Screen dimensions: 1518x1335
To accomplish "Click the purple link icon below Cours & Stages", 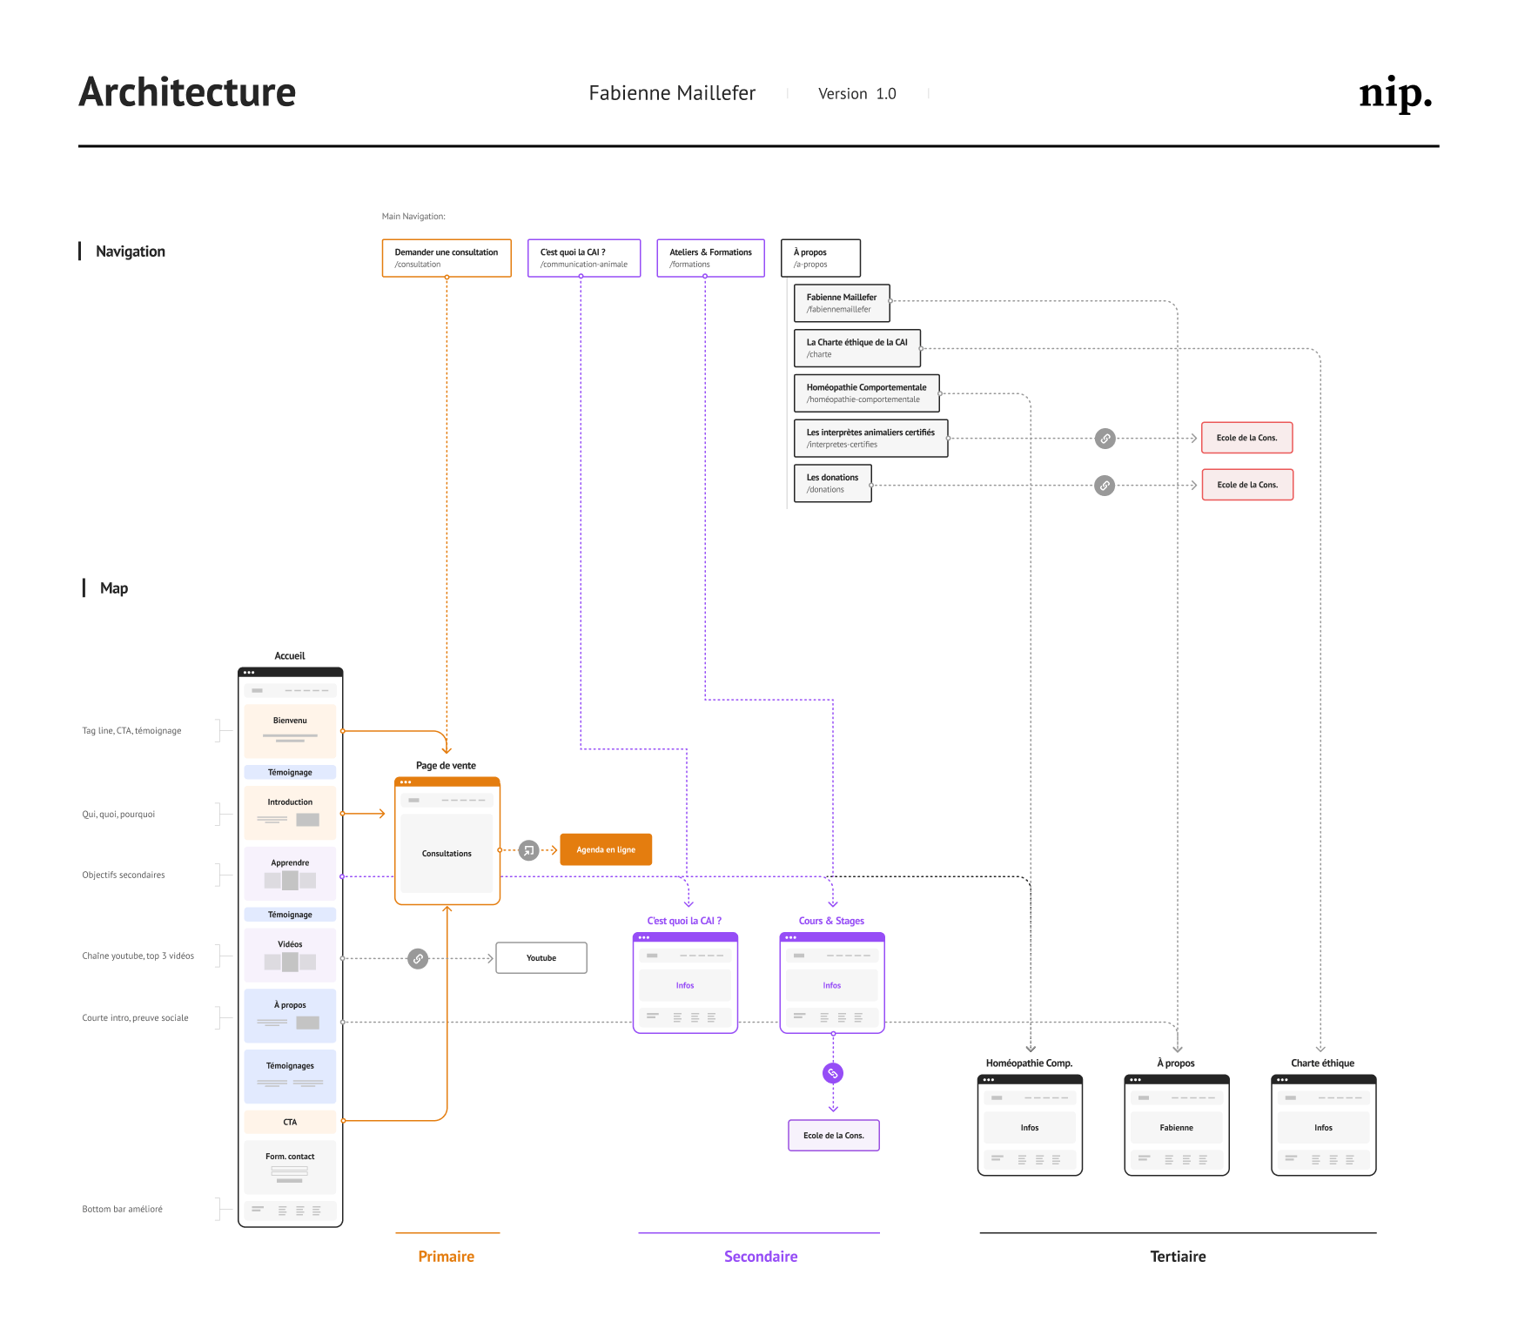I will [x=833, y=1073].
